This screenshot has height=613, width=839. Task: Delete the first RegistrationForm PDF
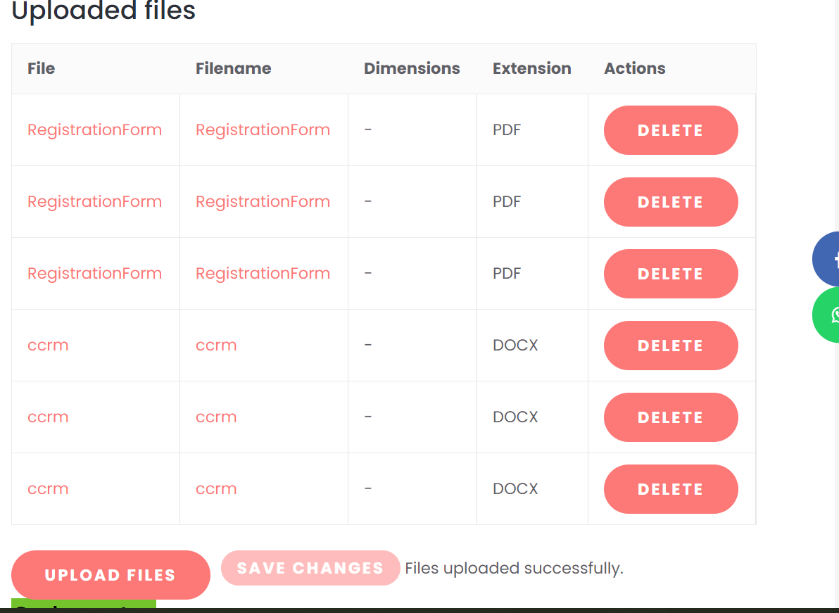click(x=671, y=130)
